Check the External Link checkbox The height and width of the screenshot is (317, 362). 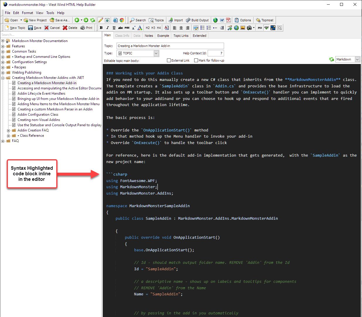click(x=169, y=60)
